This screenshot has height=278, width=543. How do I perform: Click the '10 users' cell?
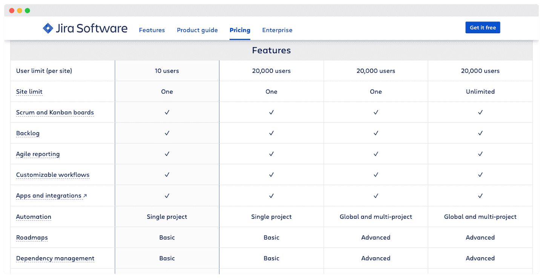tap(167, 71)
